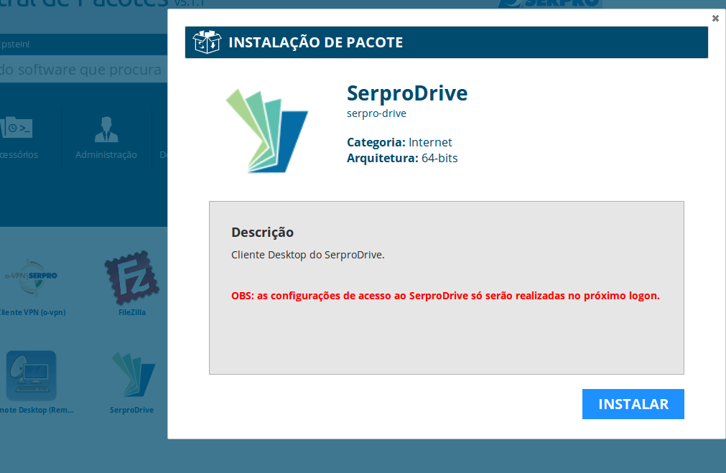Close the package installation dialog
This screenshot has width=726, height=473.
[715, 19]
